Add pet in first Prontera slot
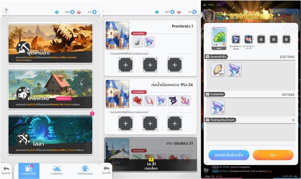 pyautogui.click(x=125, y=65)
